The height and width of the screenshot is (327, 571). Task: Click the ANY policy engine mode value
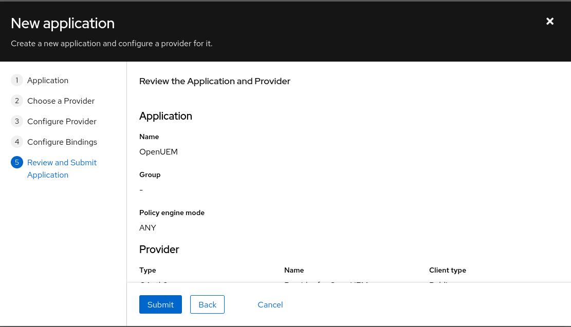pyautogui.click(x=148, y=228)
